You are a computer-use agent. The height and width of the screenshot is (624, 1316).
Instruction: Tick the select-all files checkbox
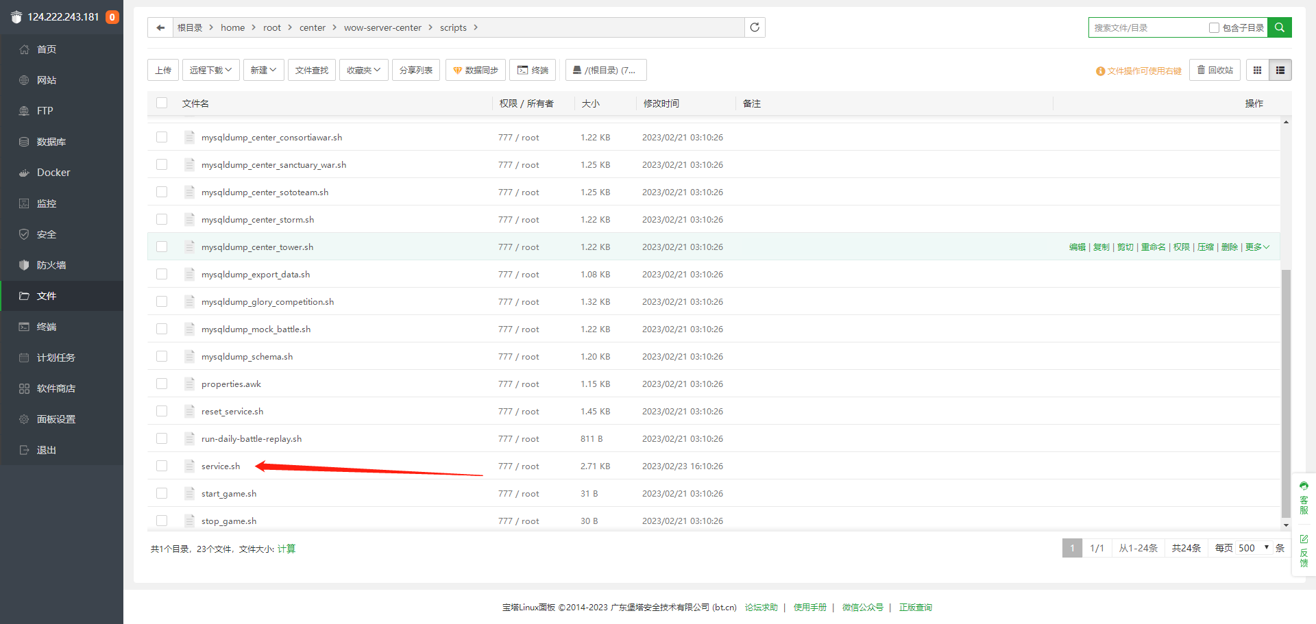point(162,103)
